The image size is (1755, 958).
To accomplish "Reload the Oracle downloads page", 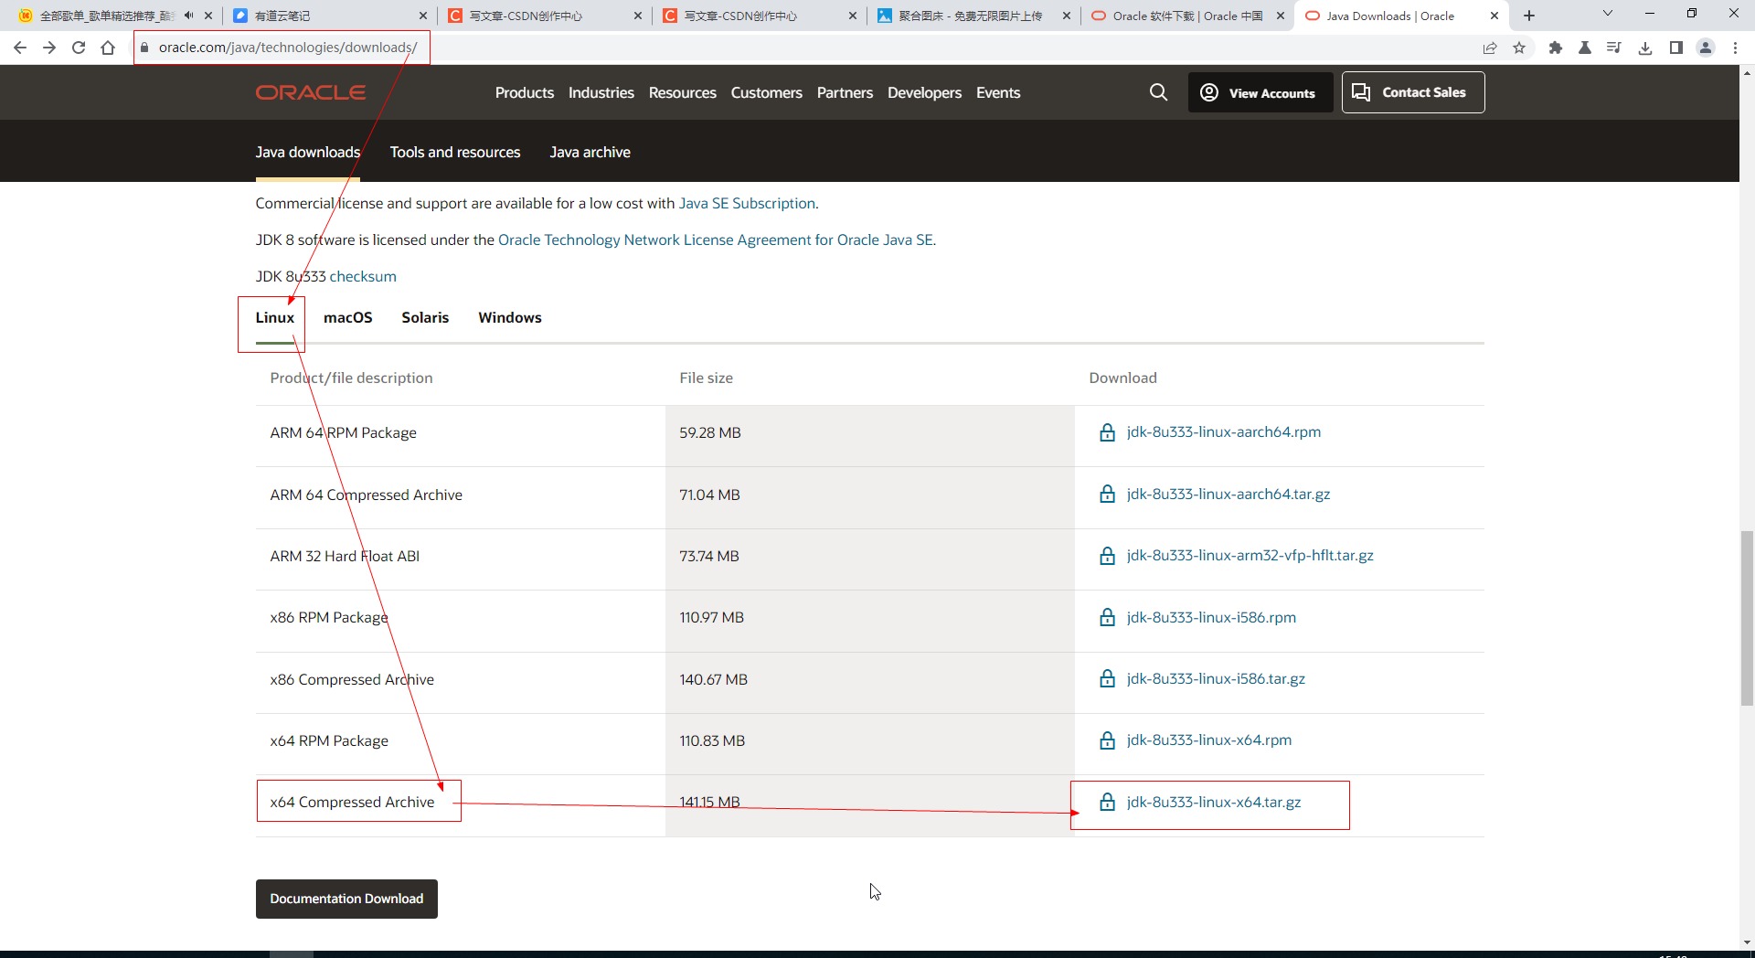I will coord(79,48).
